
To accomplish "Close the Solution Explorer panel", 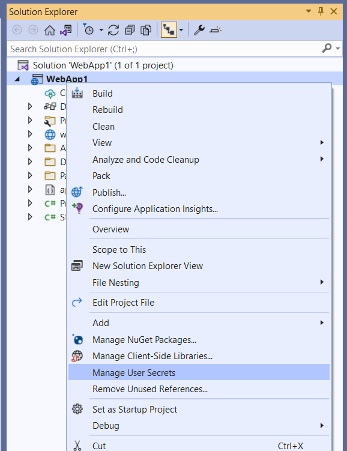I will tap(334, 11).
